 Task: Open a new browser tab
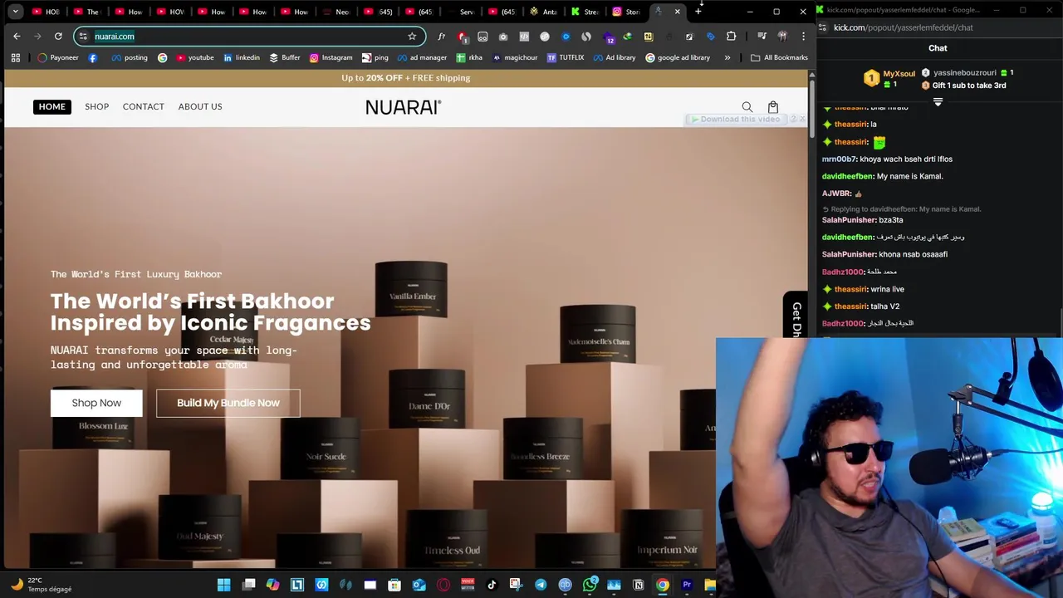698,12
